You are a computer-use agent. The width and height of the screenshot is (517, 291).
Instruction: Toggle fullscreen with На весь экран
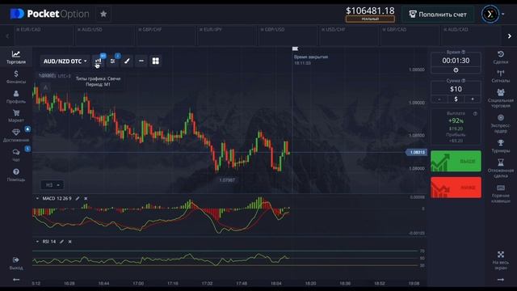pos(501,260)
